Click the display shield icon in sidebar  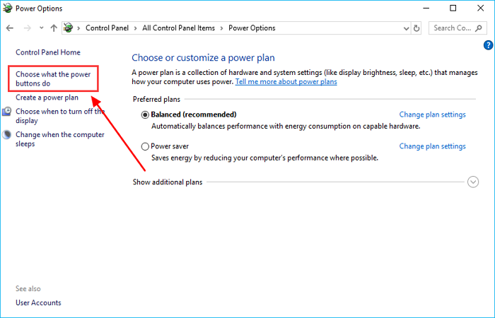pos(6,112)
